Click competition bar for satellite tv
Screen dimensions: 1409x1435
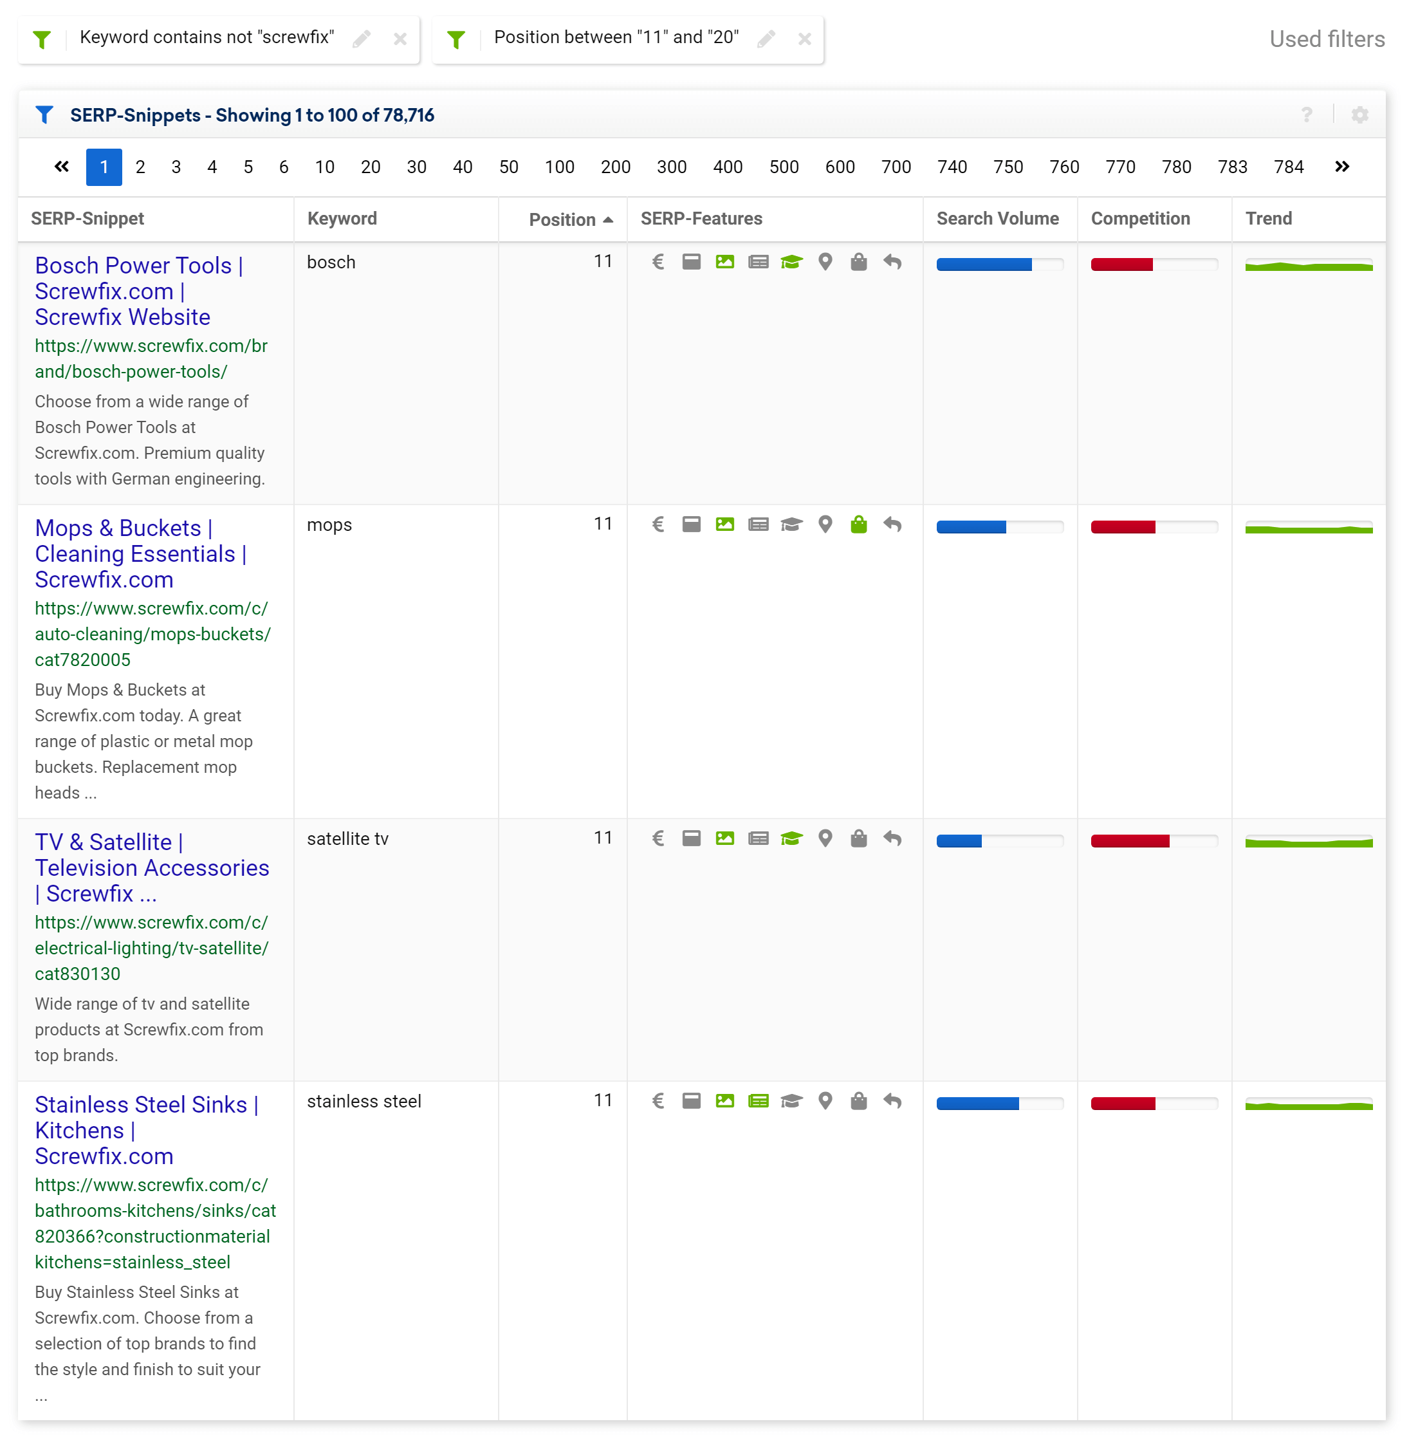point(1154,840)
